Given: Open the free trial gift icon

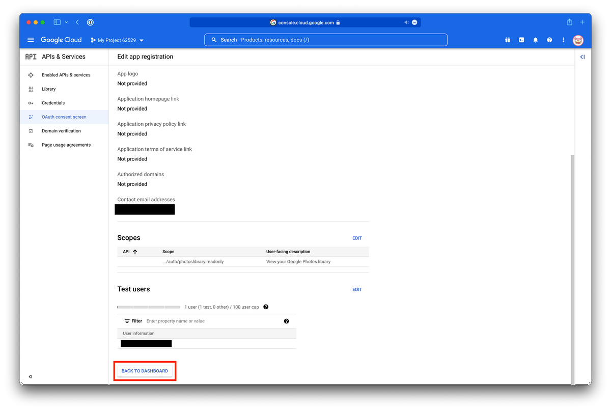Looking at the screenshot, I should 508,40.
